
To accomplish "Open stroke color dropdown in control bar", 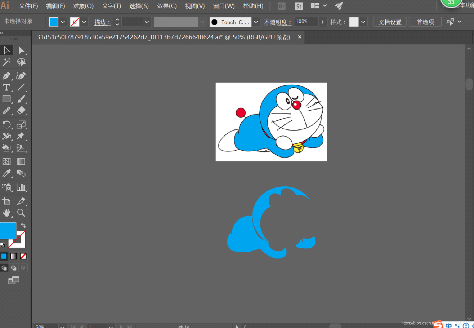I will 84,22.
